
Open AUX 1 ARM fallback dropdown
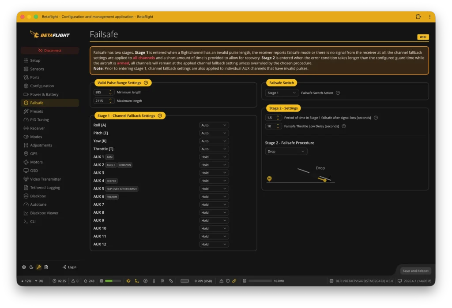pyautogui.click(x=214, y=157)
